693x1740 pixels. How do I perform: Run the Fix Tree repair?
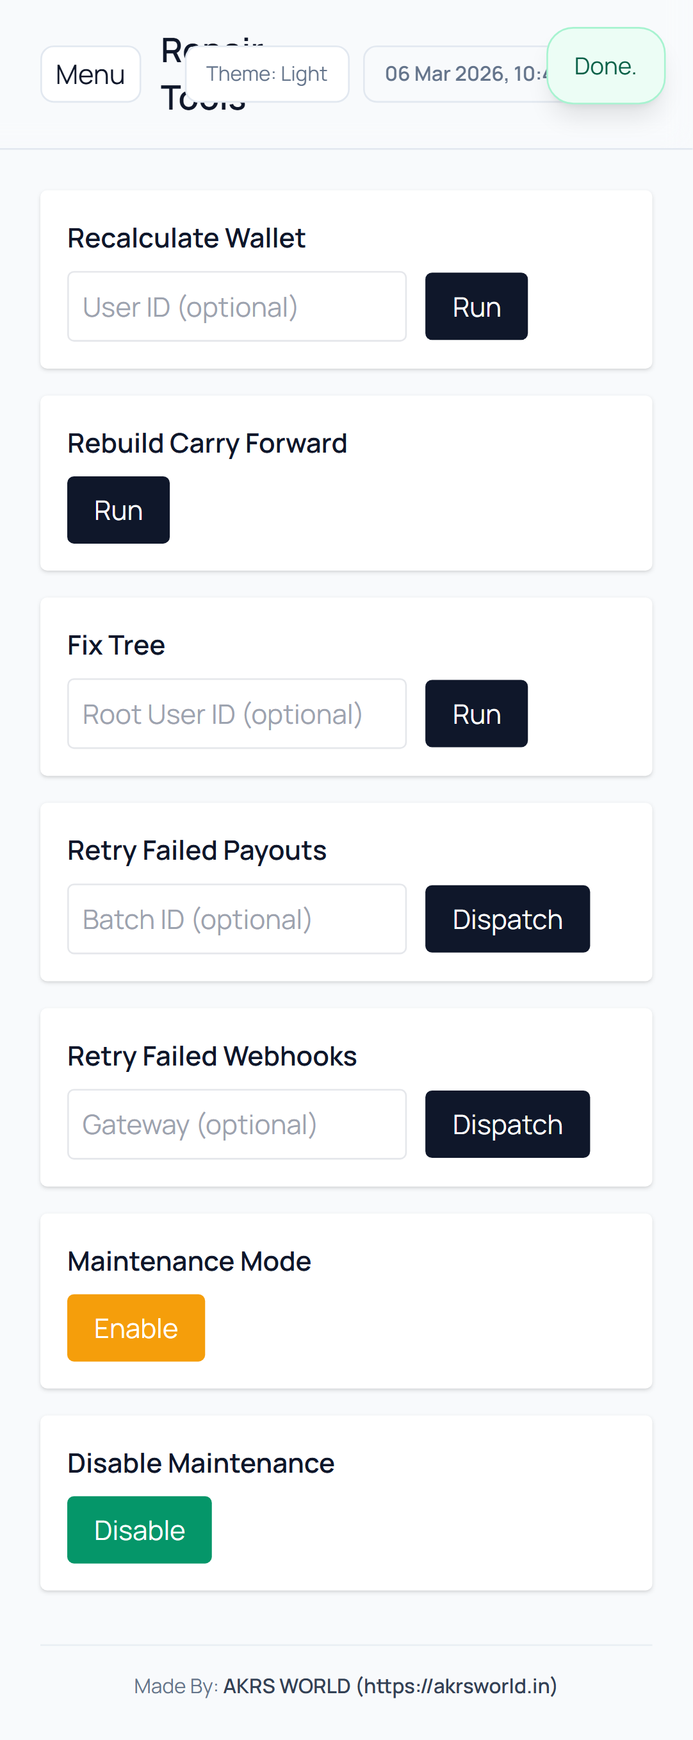point(476,714)
